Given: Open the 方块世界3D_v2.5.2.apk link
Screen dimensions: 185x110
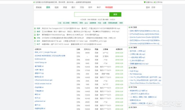Looking at the screenshot, I should 98,41.
